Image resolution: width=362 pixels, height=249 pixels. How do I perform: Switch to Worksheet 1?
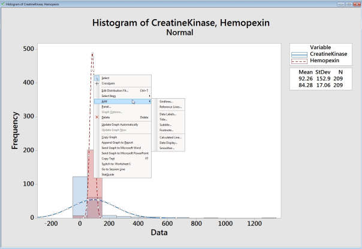116,163
